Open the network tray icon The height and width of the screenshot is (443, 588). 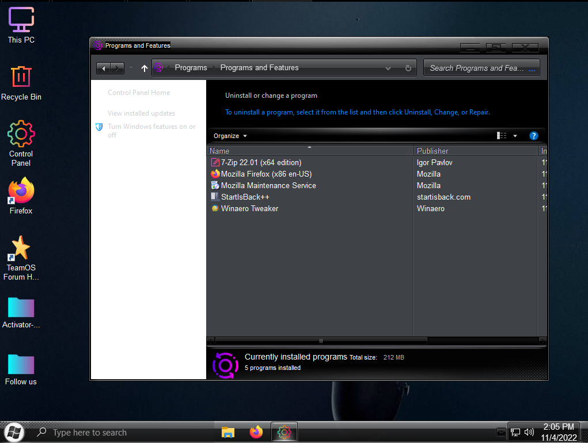[515, 433]
